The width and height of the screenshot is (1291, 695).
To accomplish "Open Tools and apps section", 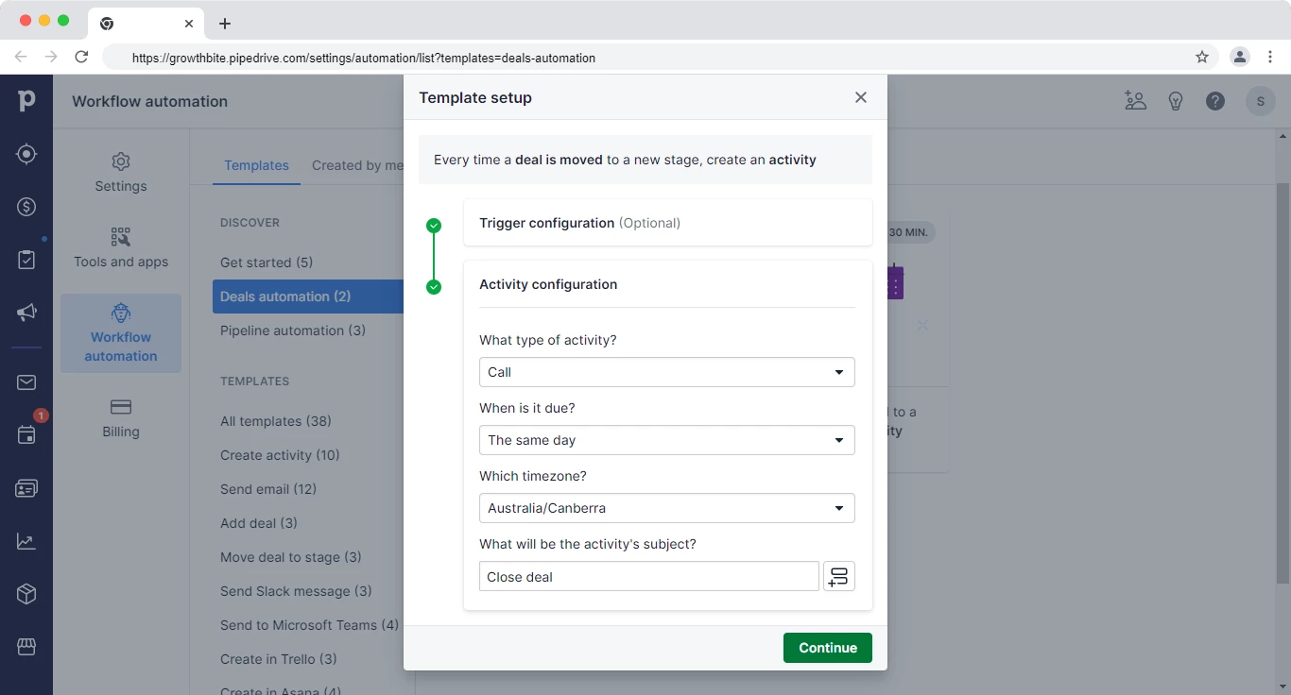I will tap(121, 248).
